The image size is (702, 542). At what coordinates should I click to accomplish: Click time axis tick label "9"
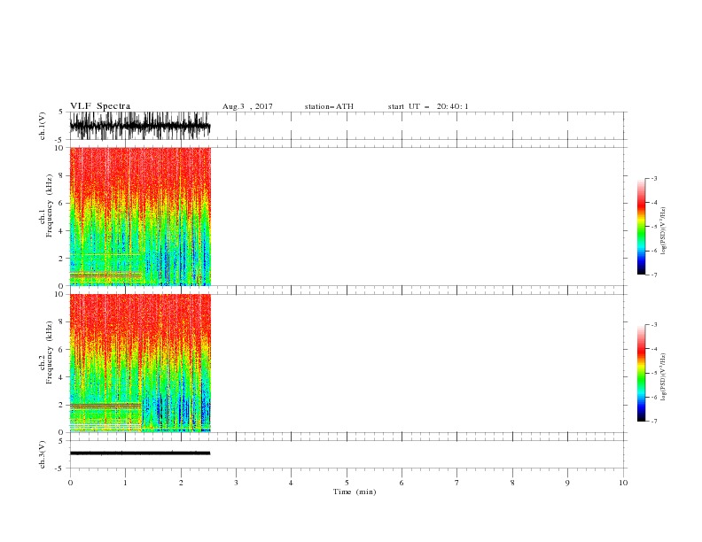click(x=567, y=483)
